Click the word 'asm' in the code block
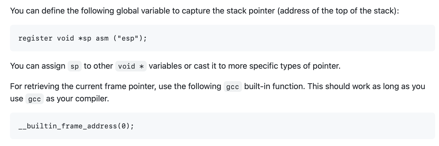439x146 pixels. [102, 38]
